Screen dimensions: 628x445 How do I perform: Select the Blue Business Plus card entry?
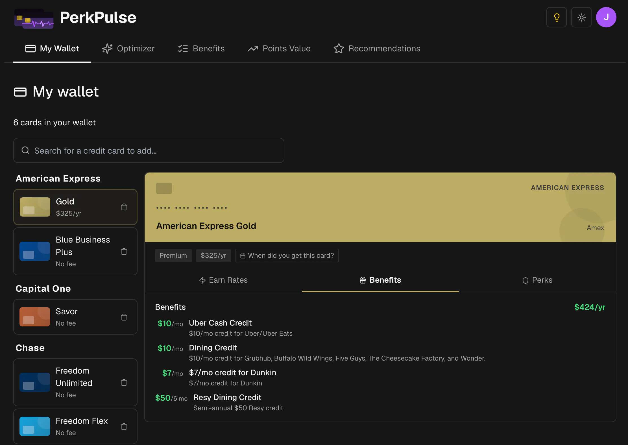coord(75,251)
